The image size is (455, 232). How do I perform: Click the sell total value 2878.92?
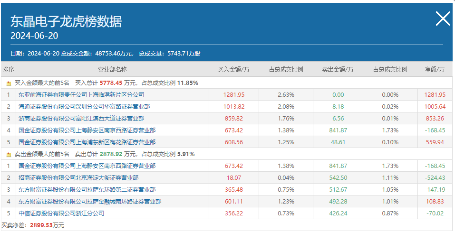[x=111, y=154]
